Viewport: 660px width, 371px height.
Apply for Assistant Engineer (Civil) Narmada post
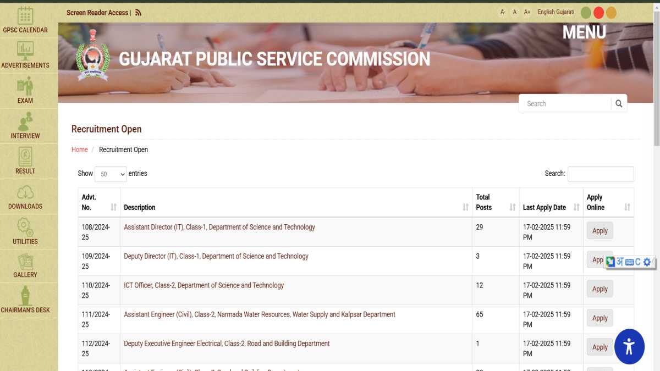tap(600, 318)
